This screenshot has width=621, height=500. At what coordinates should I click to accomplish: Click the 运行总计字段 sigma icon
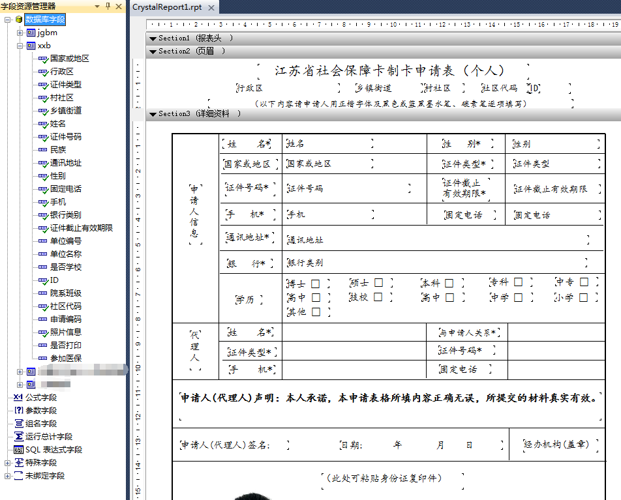19,437
